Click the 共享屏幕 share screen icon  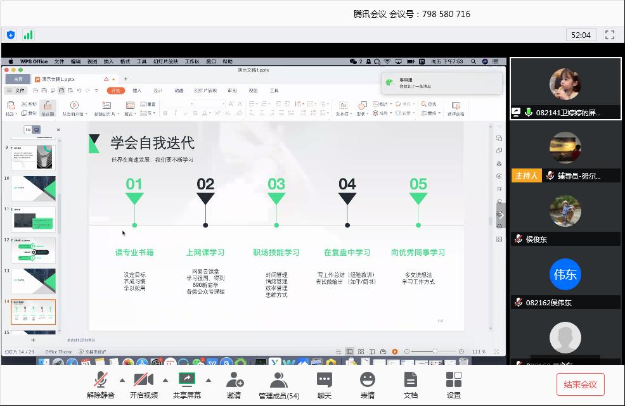click(x=187, y=379)
